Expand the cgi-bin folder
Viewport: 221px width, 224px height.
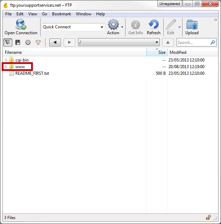tap(6, 60)
